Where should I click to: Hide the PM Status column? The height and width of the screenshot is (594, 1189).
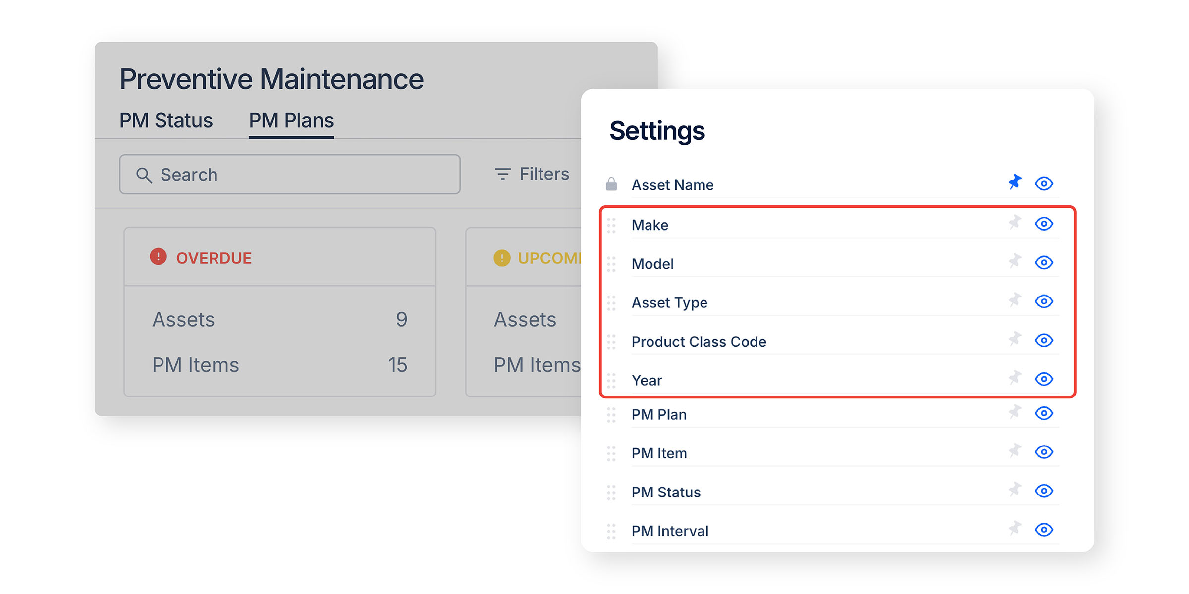[x=1044, y=491]
